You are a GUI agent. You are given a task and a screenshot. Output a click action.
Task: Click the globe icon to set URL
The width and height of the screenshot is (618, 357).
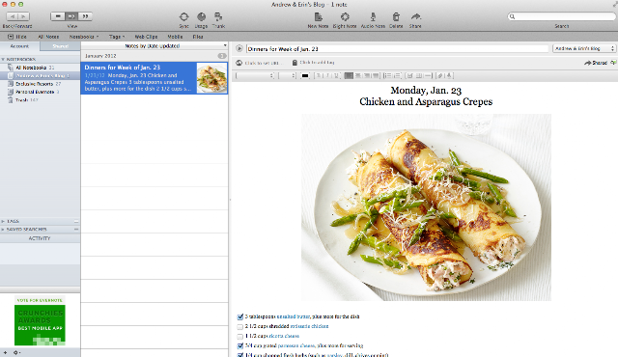pos(239,63)
